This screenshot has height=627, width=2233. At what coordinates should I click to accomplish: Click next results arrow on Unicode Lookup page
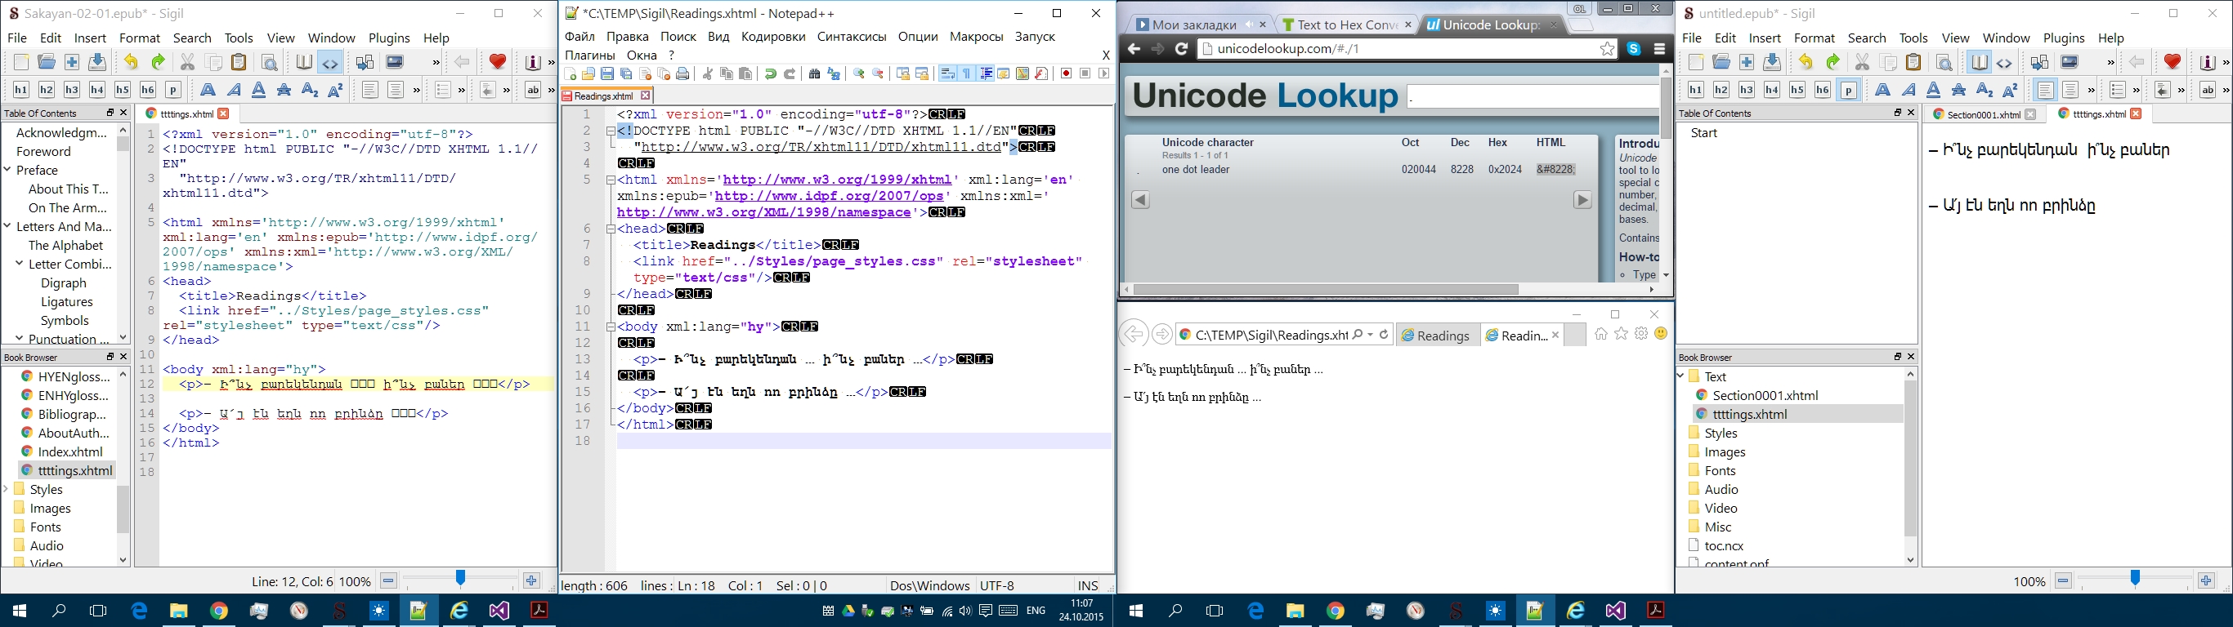tap(1582, 200)
